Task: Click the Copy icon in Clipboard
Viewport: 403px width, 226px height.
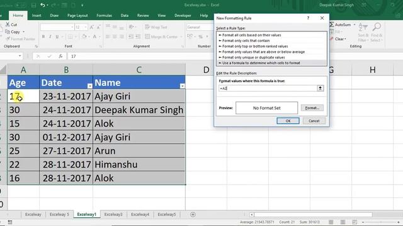Action: [8, 32]
